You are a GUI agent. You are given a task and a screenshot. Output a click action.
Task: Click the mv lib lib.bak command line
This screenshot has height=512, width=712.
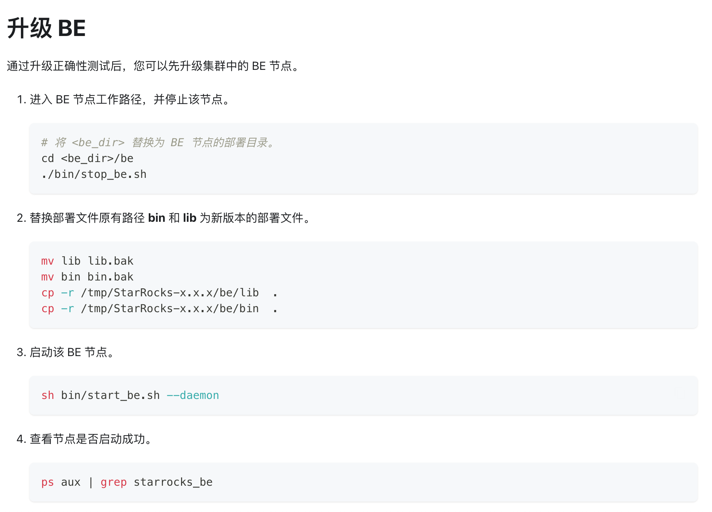pos(87,261)
